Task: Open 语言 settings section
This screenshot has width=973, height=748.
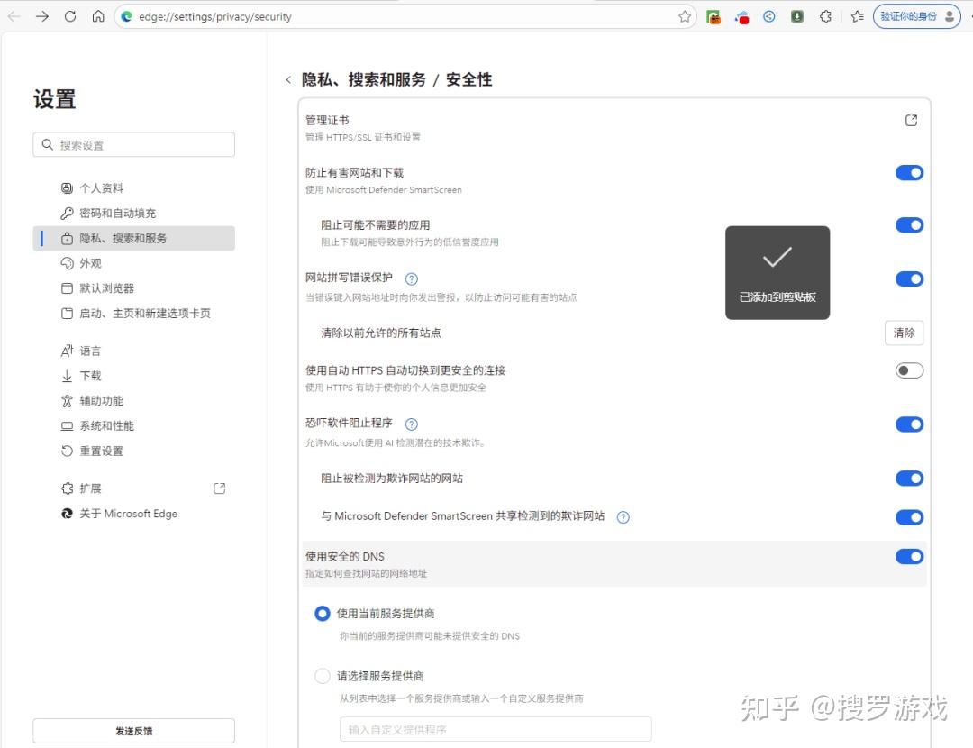Action: point(133,351)
